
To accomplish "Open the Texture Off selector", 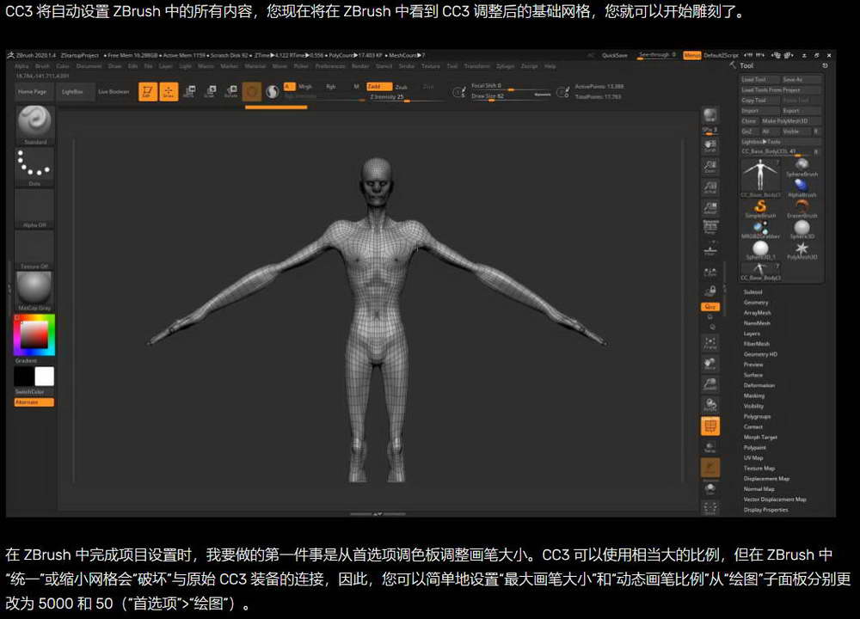I will click(34, 250).
